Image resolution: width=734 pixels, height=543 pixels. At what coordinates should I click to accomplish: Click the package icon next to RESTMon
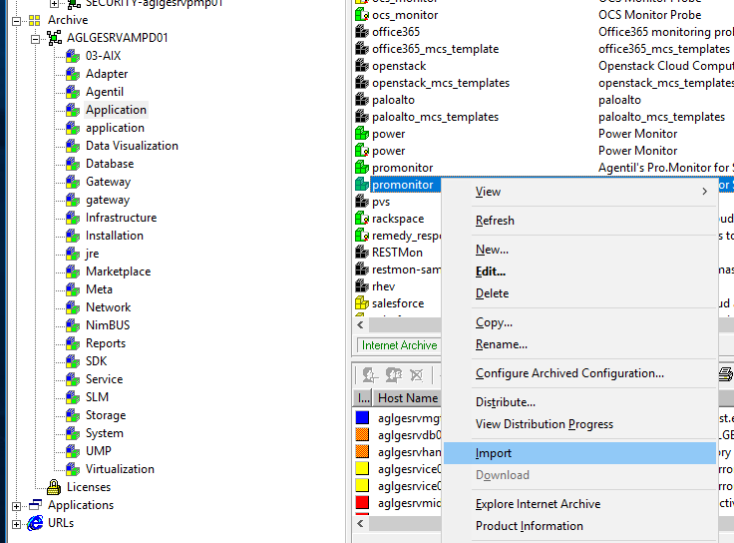click(362, 253)
